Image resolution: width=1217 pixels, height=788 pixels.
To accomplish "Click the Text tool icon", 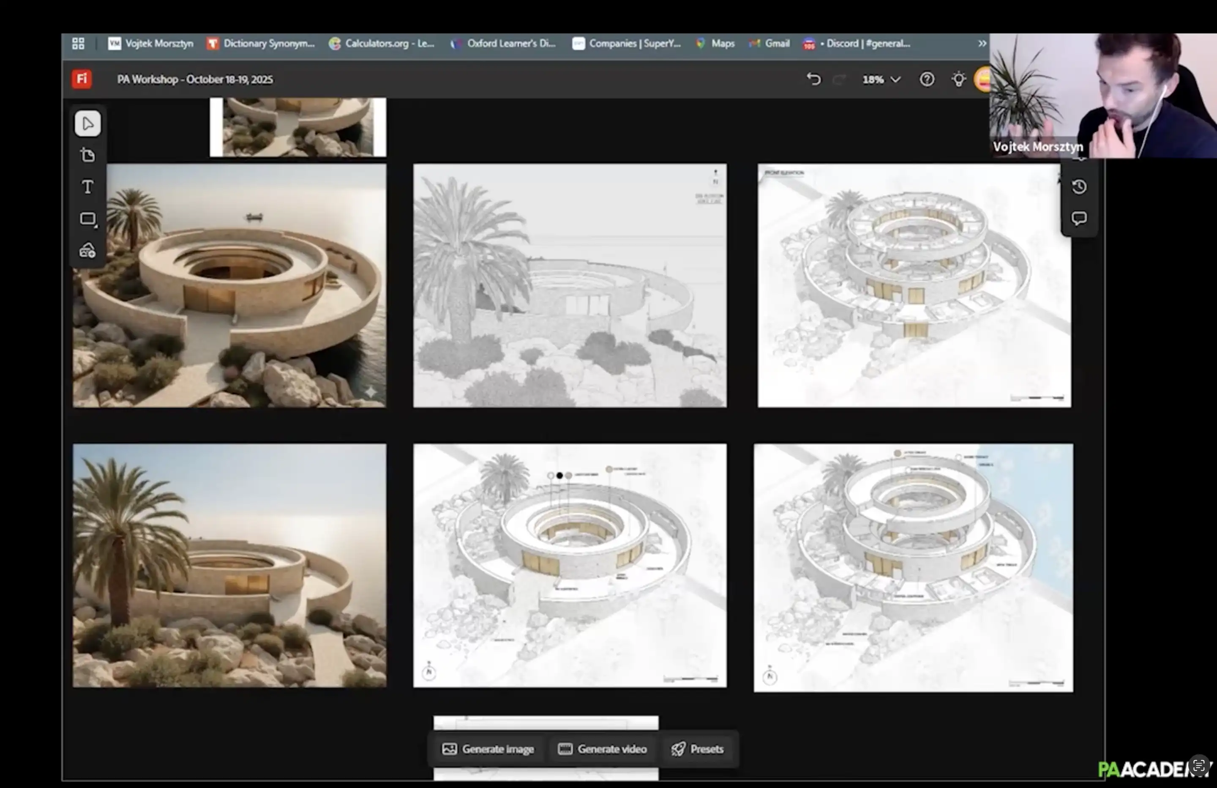I will (x=87, y=187).
